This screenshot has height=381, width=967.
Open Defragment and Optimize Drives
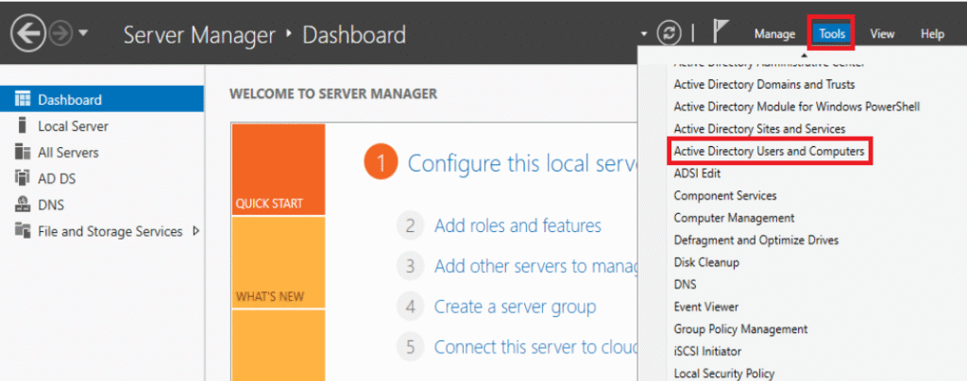point(756,240)
